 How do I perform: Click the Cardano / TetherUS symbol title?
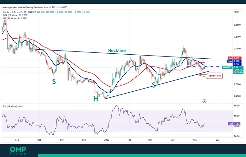coord(20,12)
